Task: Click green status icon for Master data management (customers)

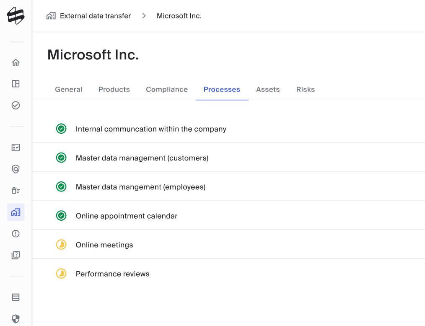Action: pyautogui.click(x=61, y=158)
